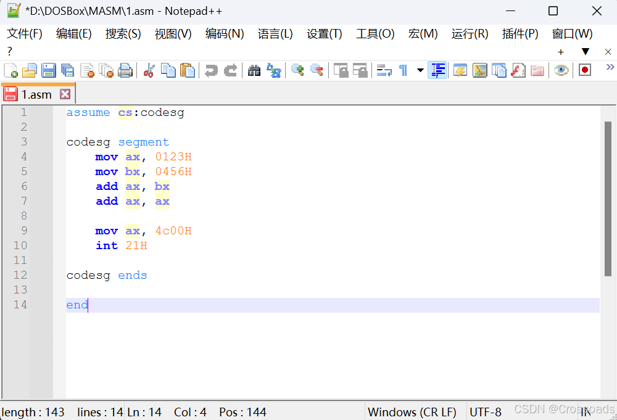This screenshot has width=617, height=420.
Task: Open Find with the binoculars icon
Action: [254, 70]
